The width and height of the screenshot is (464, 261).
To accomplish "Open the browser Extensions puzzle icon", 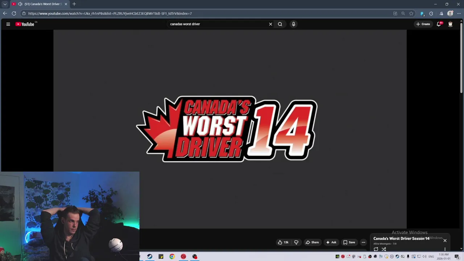I will click(431, 13).
